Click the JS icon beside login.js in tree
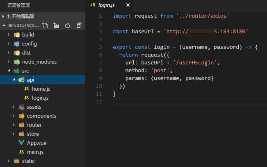The image size is (267, 167). 26,98
